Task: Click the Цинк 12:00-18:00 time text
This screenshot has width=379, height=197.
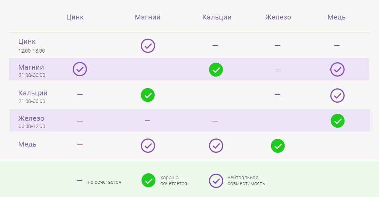Action: [32, 51]
